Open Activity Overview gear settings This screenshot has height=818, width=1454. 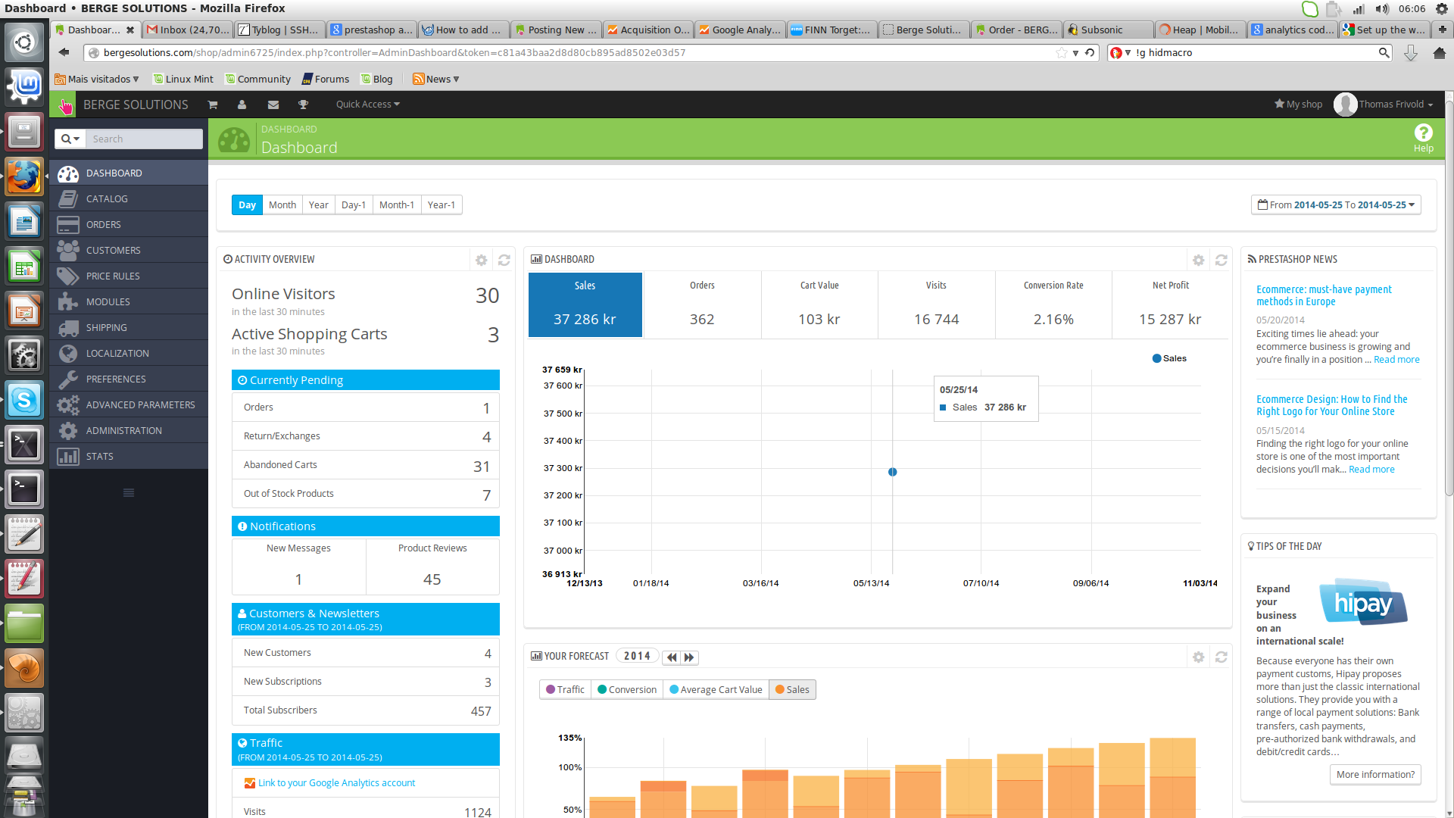pyautogui.click(x=481, y=260)
